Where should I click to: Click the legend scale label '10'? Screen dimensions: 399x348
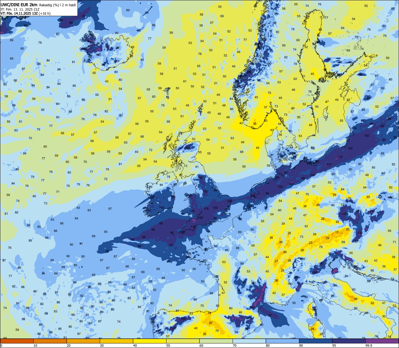tap(35, 346)
